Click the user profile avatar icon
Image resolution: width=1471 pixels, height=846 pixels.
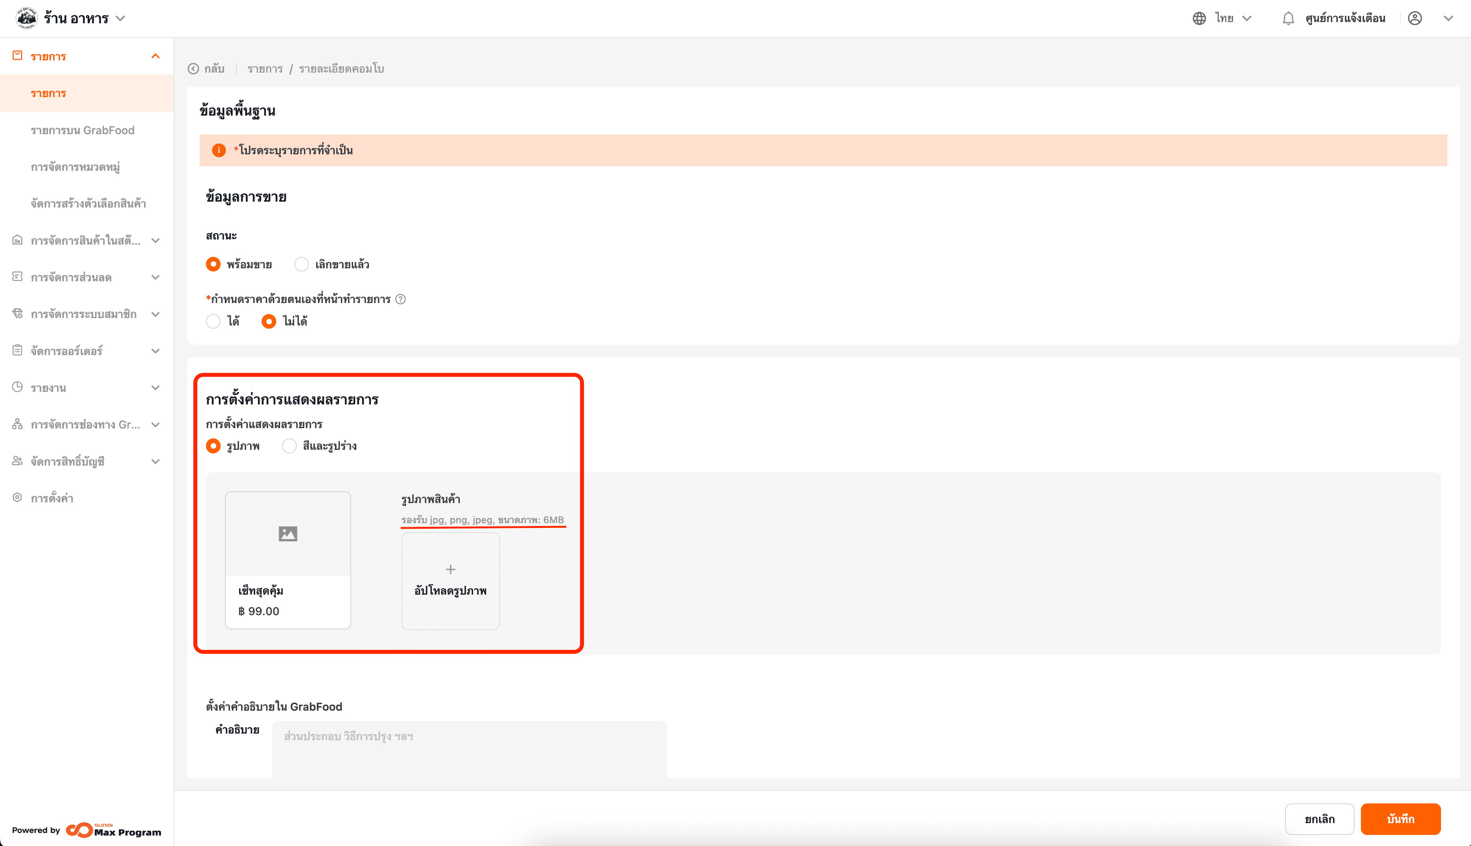click(1415, 19)
